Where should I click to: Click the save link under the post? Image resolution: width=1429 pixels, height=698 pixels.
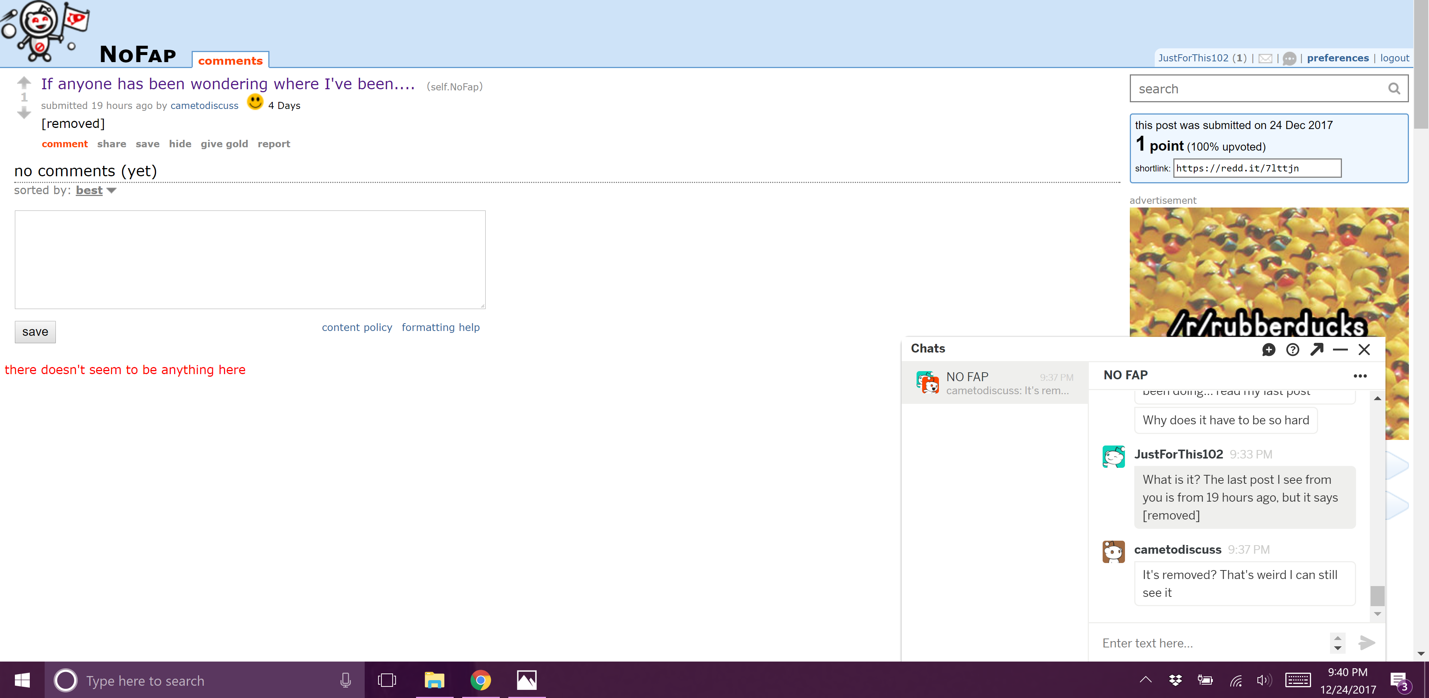point(148,144)
